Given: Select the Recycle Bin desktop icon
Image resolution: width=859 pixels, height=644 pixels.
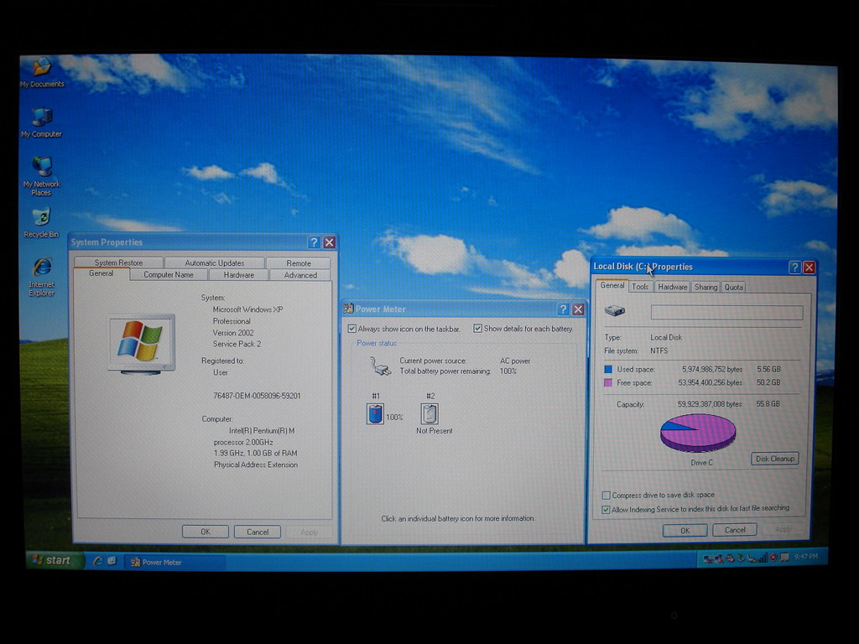Looking at the screenshot, I should (x=42, y=222).
